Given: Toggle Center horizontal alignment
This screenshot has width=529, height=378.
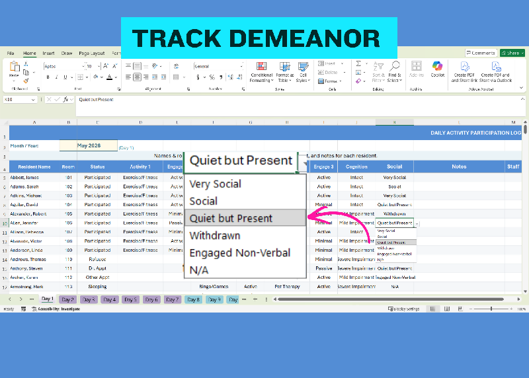Looking at the screenshot, I should point(137,77).
